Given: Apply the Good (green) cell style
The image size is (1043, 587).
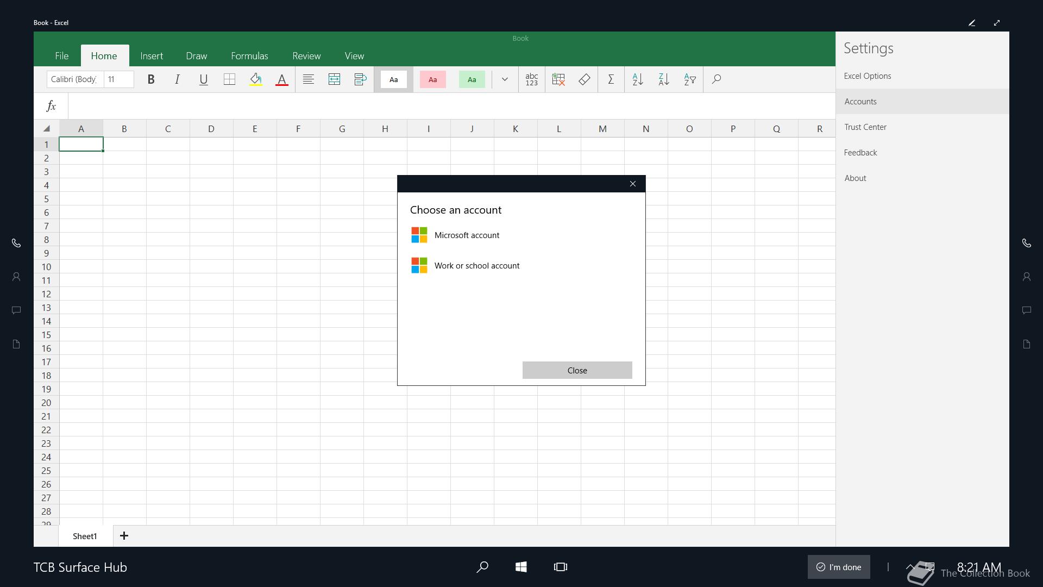Looking at the screenshot, I should click(472, 79).
